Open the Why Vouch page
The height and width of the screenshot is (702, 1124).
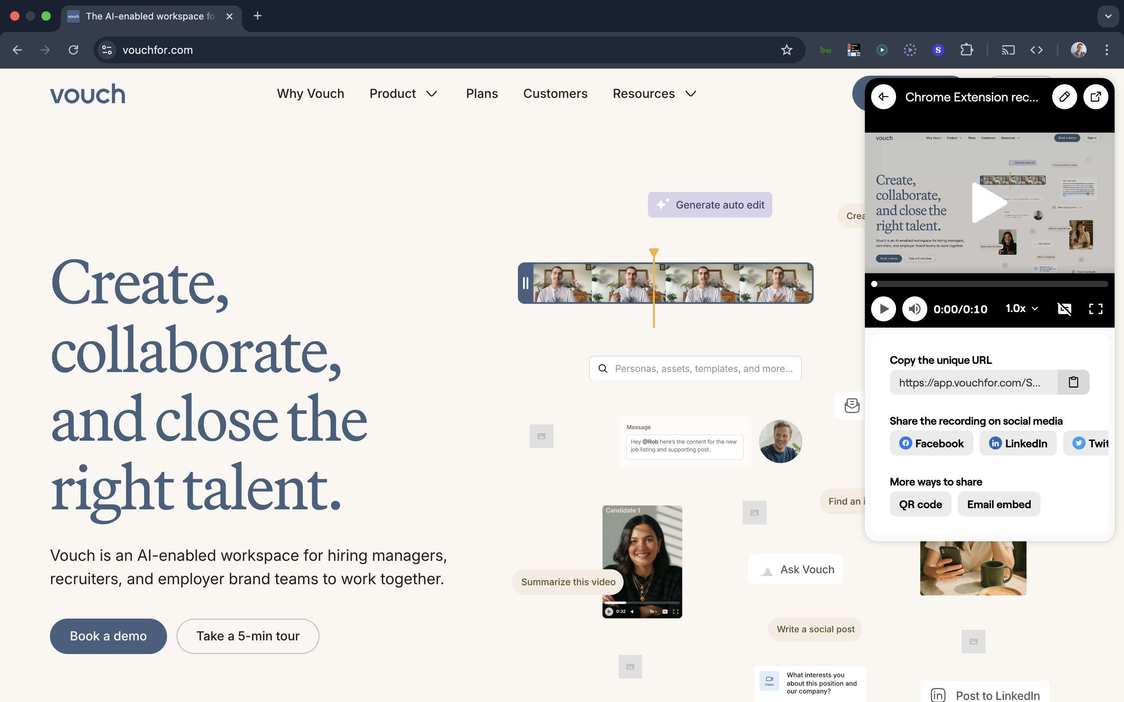point(310,94)
